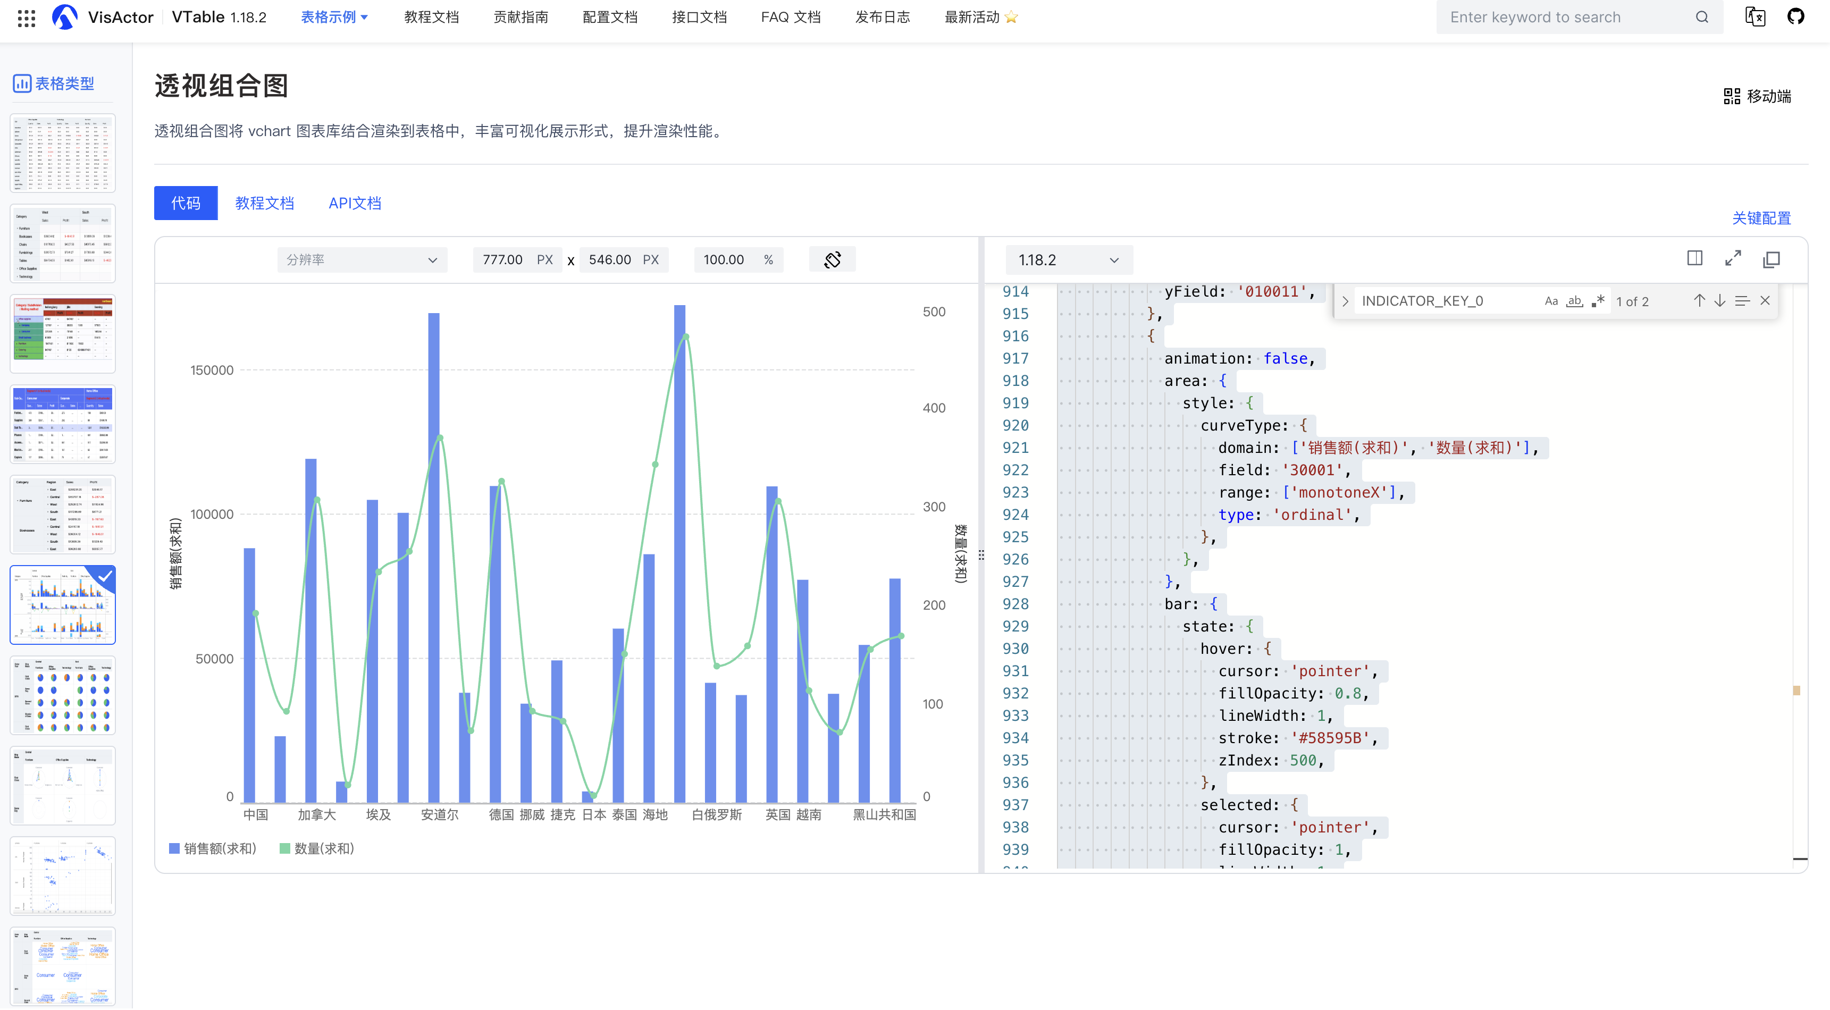Toggle split layout icon

point(1694,258)
